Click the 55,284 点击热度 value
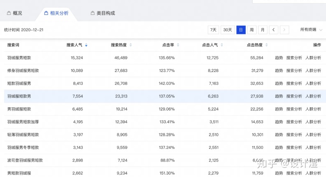 pos(257,58)
